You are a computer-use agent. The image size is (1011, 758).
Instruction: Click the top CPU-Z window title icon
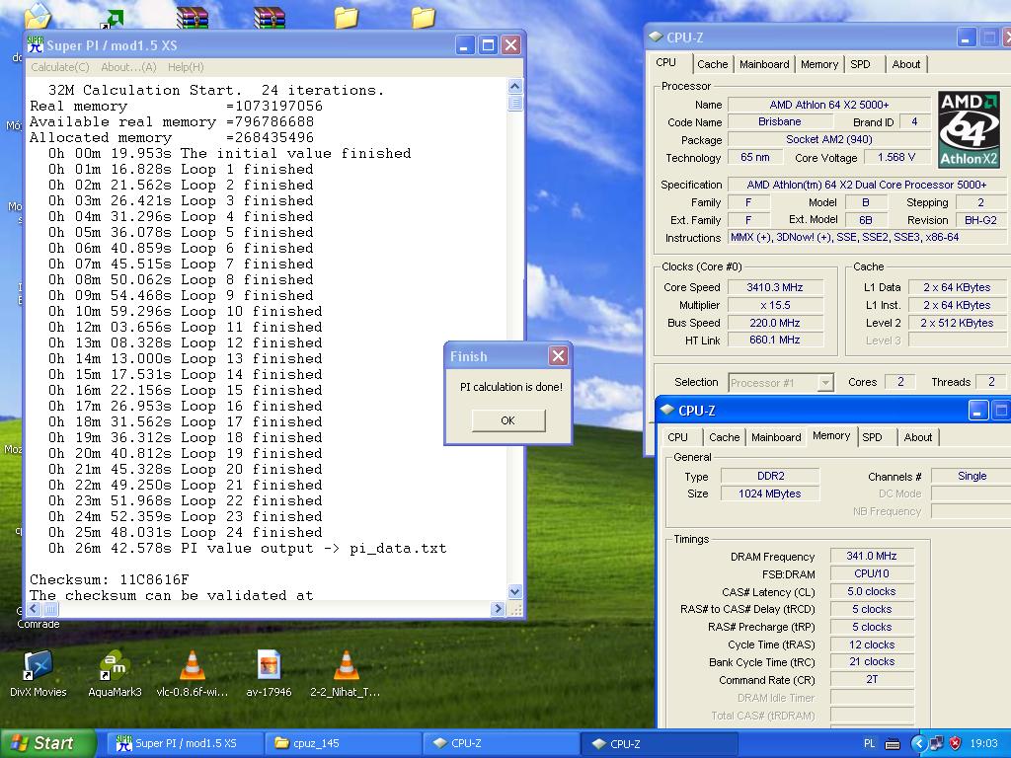pyautogui.click(x=657, y=37)
